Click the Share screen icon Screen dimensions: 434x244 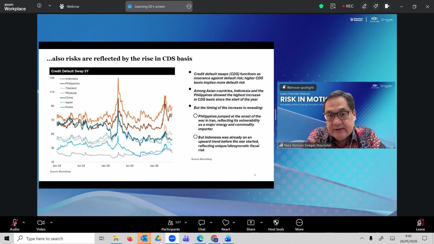click(x=251, y=223)
